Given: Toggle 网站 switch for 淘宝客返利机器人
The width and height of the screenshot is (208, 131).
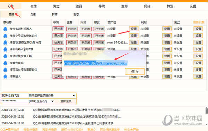Looking at the screenshot, I should tap(86, 29).
